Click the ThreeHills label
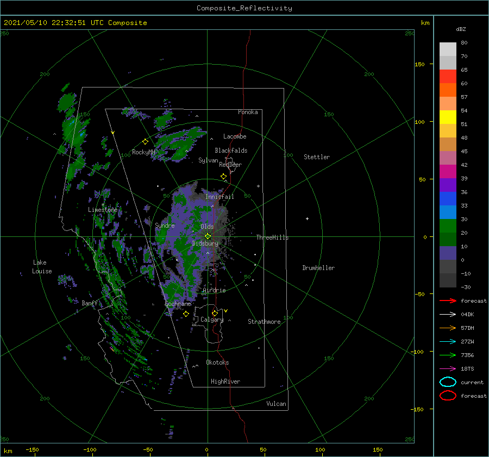The width and height of the screenshot is (489, 457). [x=273, y=237]
